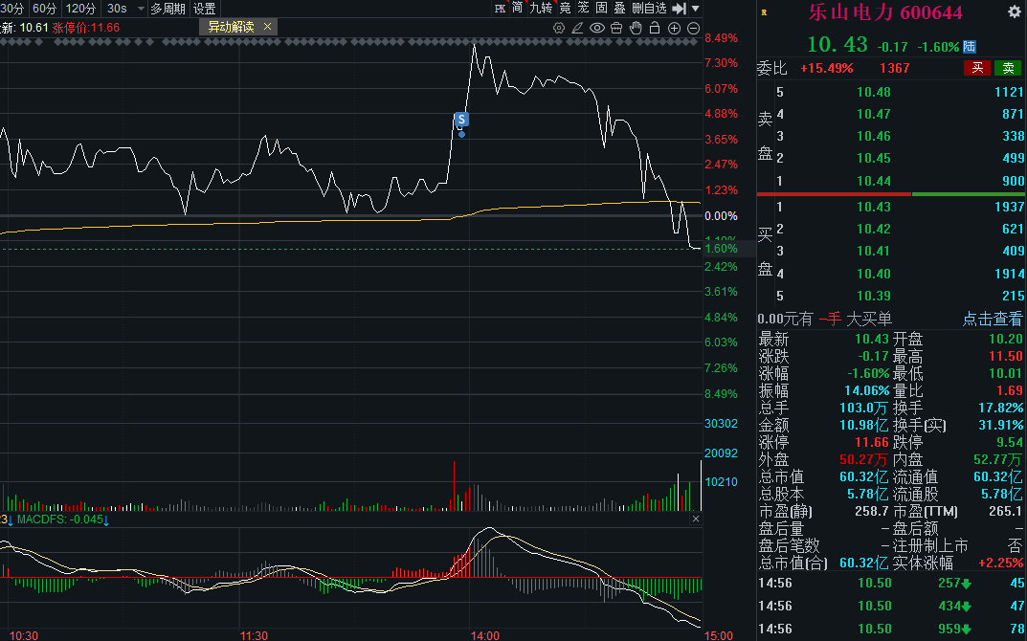The height and width of the screenshot is (641, 1027).
Task: Zoom in with the plus icon
Action: [x=674, y=28]
